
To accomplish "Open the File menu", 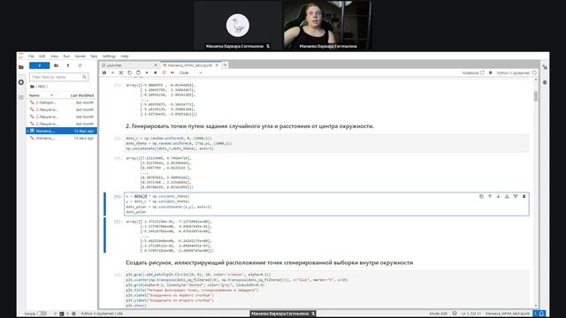I will (31, 57).
